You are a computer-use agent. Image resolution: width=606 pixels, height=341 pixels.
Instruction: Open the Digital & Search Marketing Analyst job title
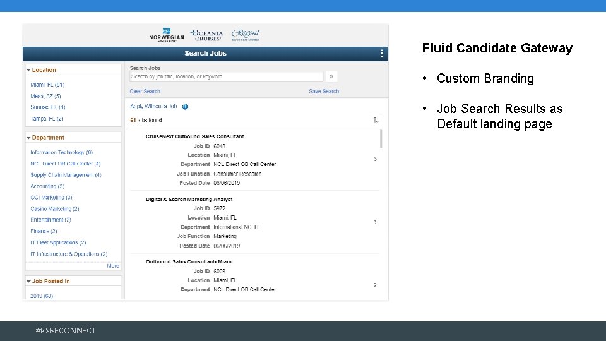(189, 200)
